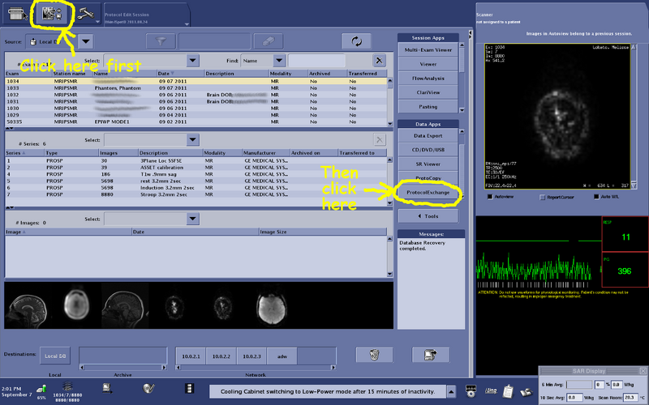Expand the status message history arrow
This screenshot has height=405, width=649.
[x=451, y=391]
